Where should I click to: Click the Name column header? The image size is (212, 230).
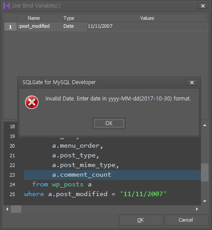coord(34,18)
